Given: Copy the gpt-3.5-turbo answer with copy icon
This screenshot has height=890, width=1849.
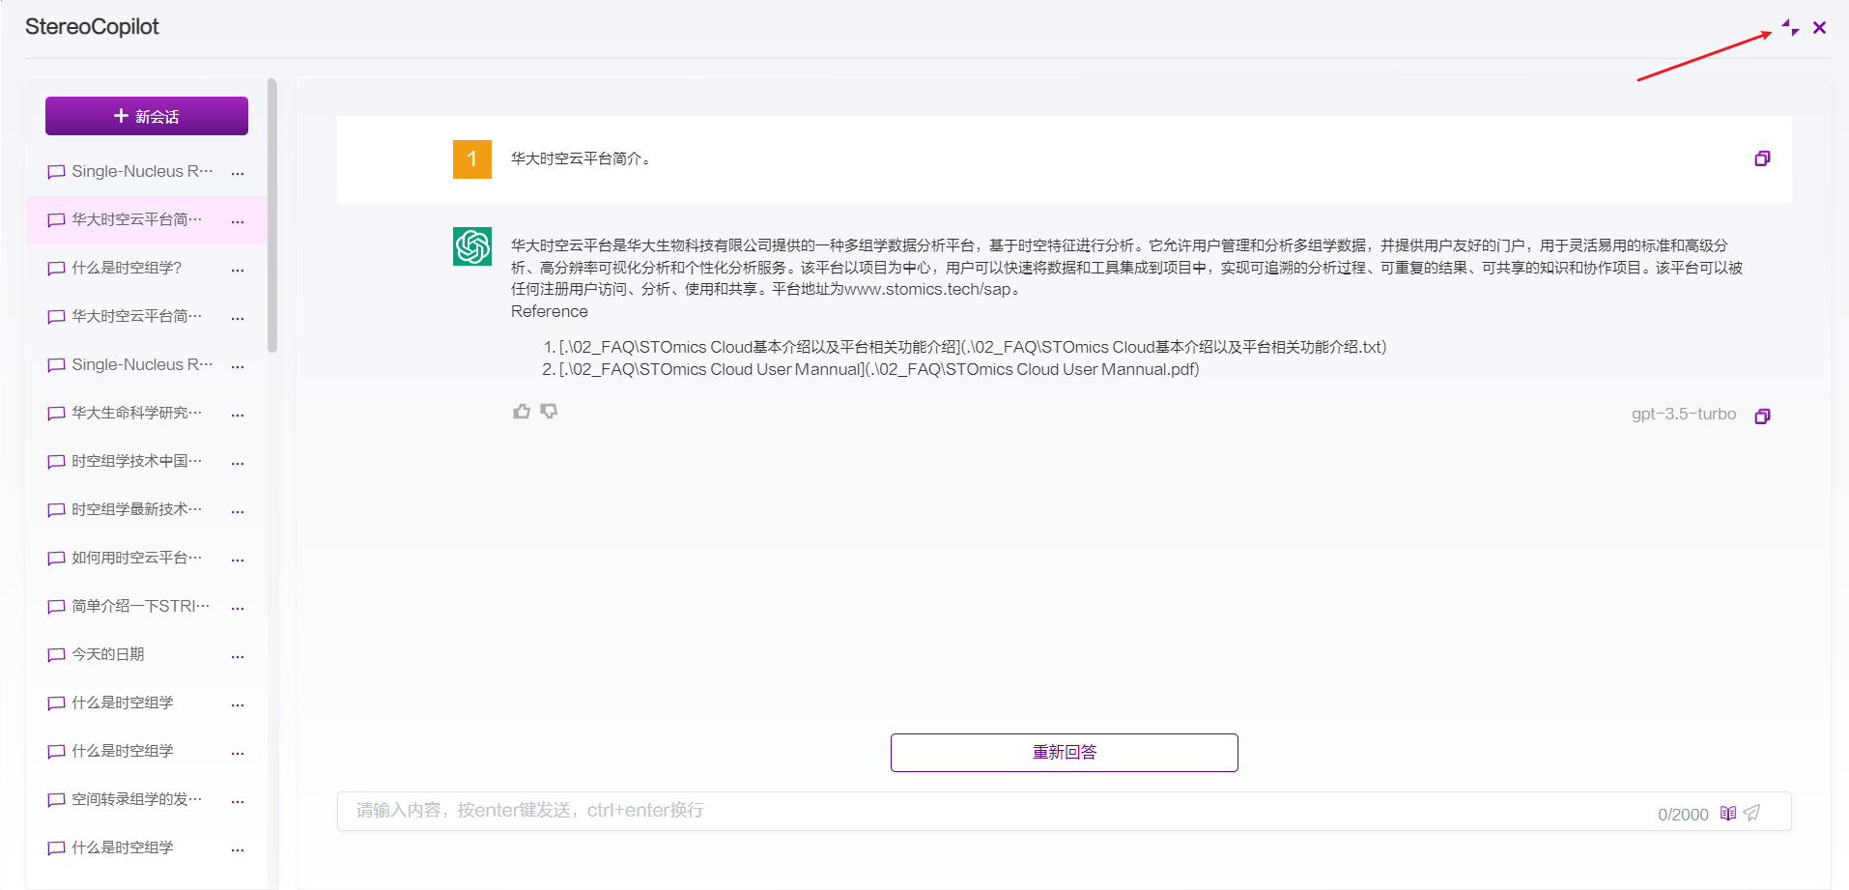Looking at the screenshot, I should tap(1762, 416).
